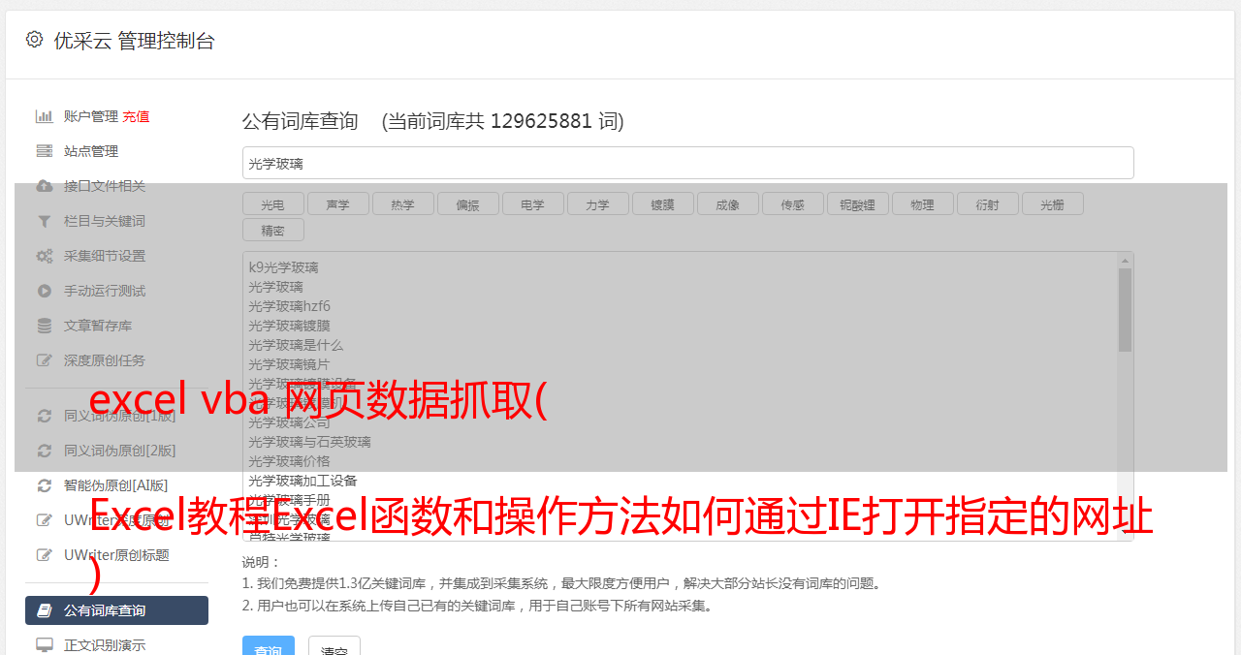
Task: Click the 清空 button
Action: (x=334, y=646)
